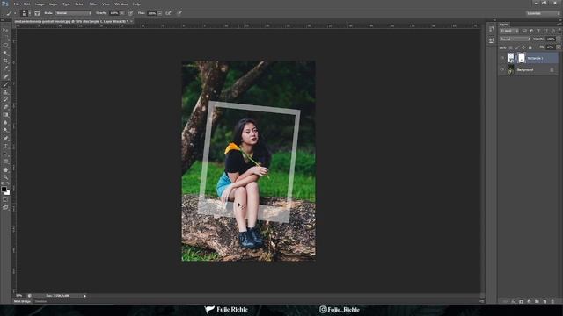Select the Background layer thumbnail
This screenshot has height=316, width=563.
(510, 70)
